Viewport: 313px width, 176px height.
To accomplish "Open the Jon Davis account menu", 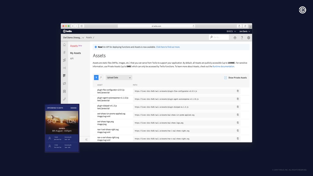I will [245, 31].
